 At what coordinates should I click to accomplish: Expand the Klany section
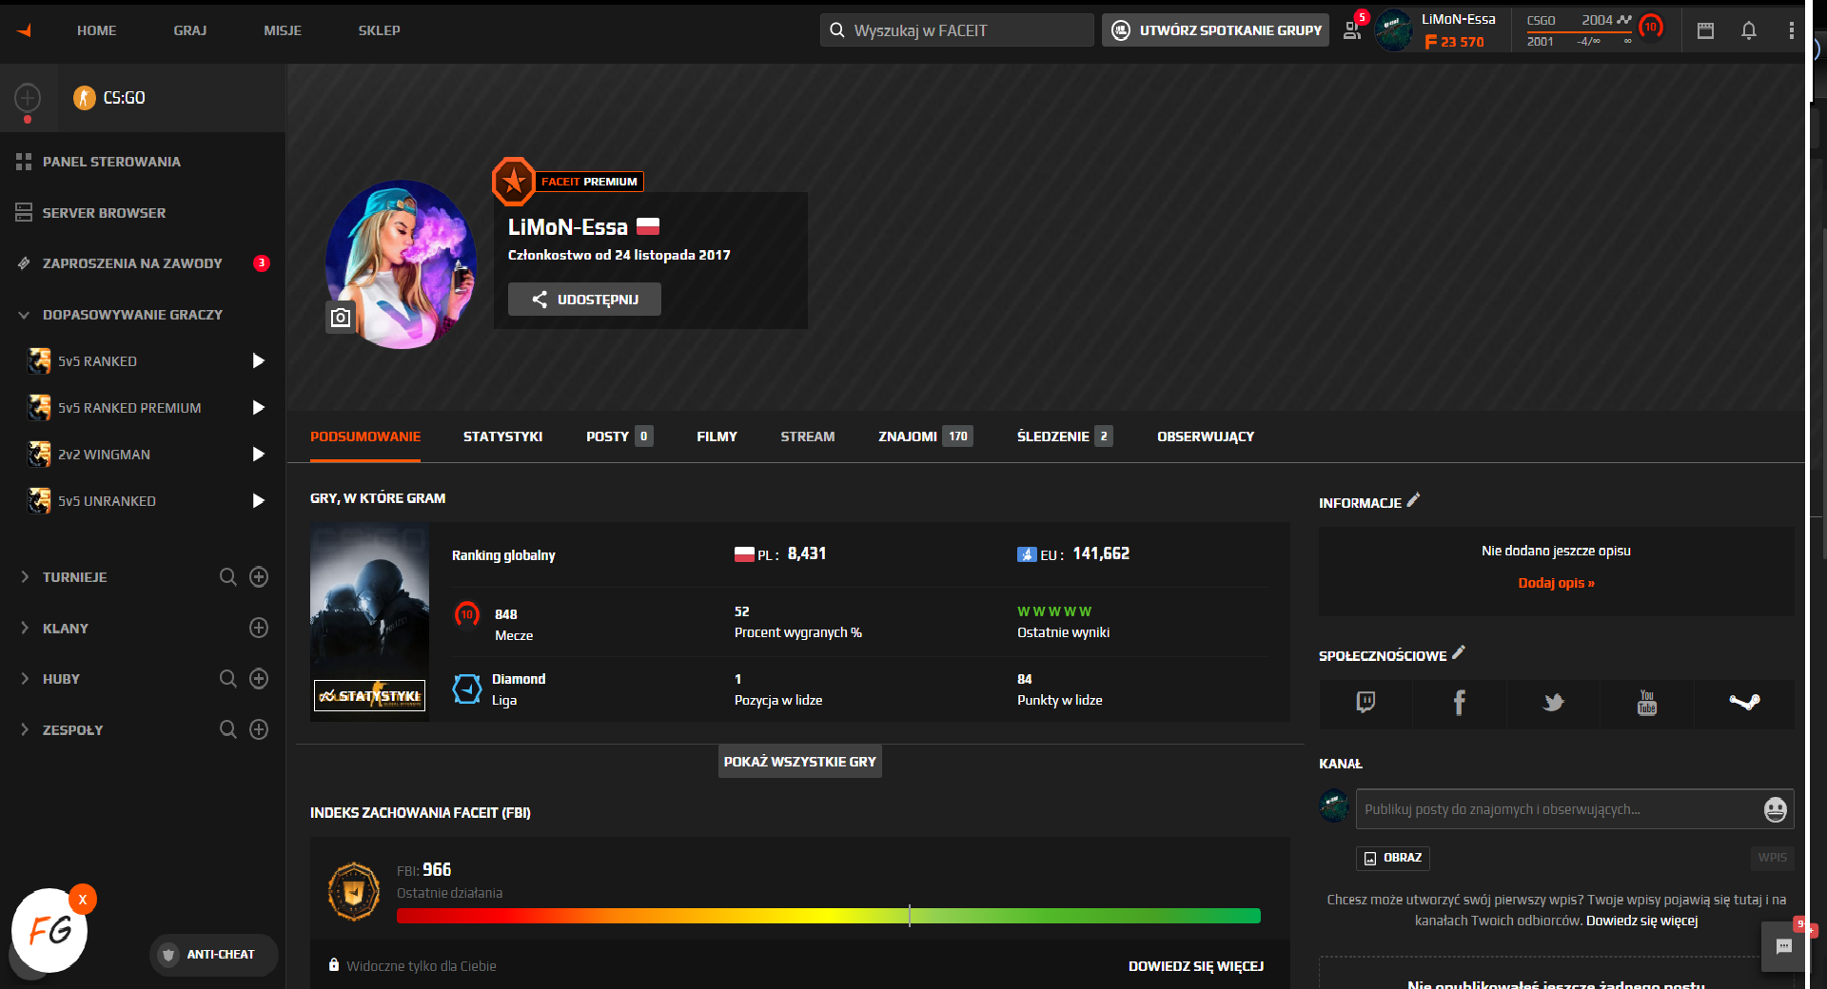pos(24,628)
